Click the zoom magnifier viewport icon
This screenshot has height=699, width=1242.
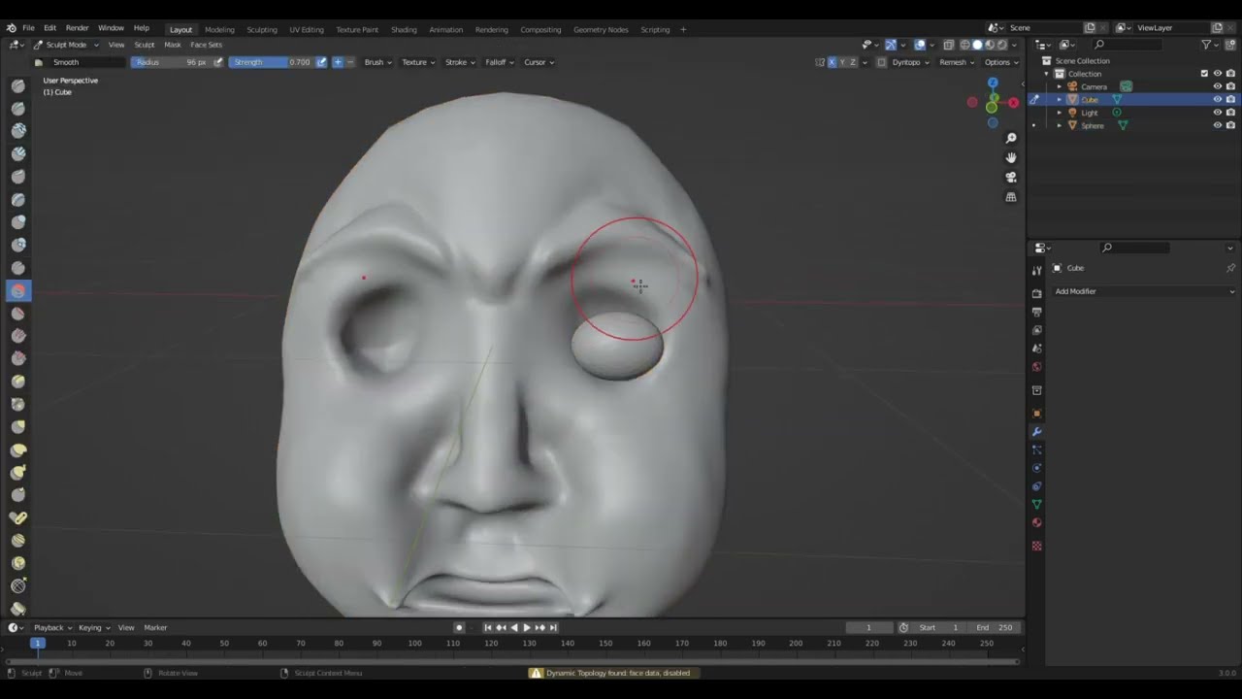1011,138
